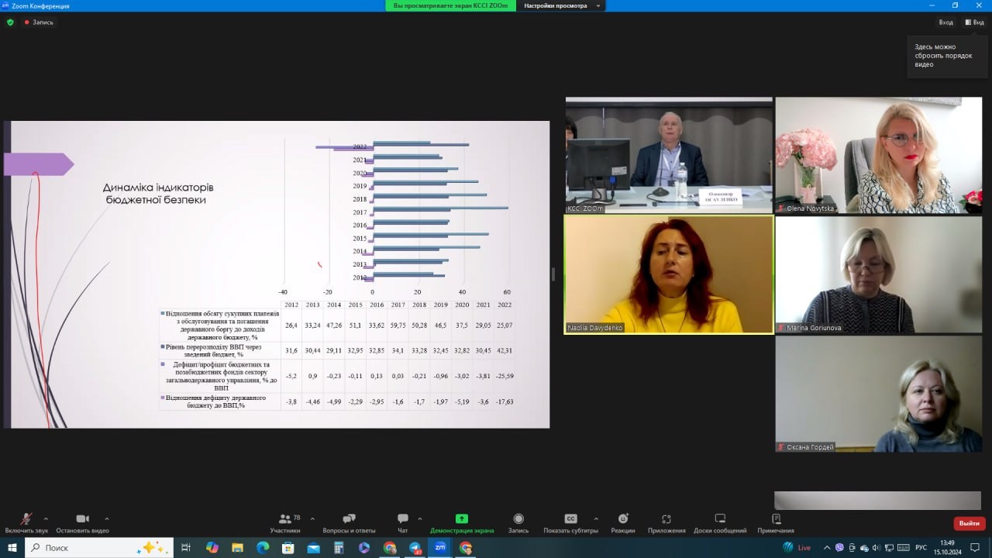992x558 pixels.
Task: Click РУС language indicator
Action: pos(921,548)
